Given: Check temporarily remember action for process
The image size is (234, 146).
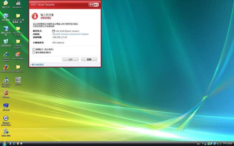Looking at the screenshot, I should (34, 53).
